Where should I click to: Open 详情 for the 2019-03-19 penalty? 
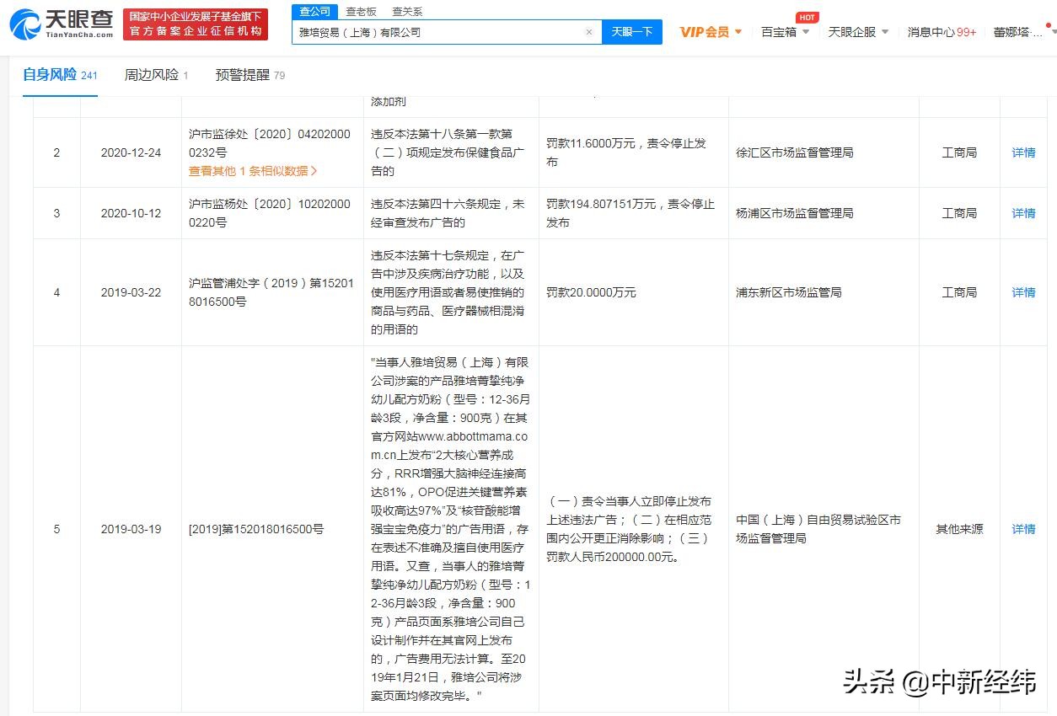click(1023, 529)
